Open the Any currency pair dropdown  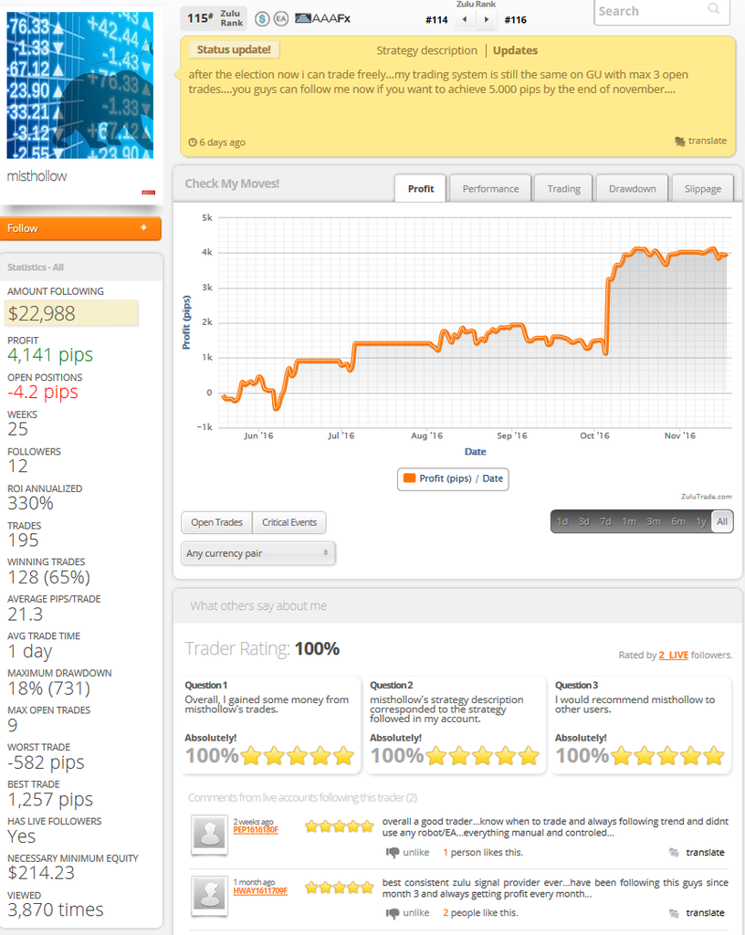coord(257,553)
